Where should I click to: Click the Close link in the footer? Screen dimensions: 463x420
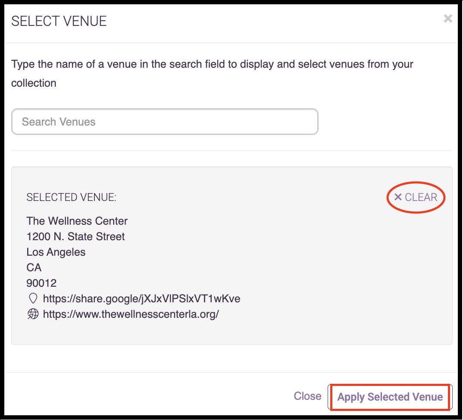307,396
